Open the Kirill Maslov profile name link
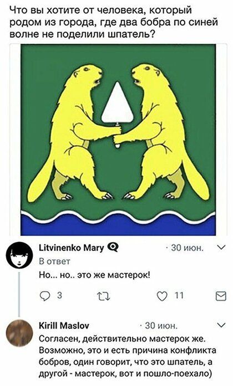The image size is (233, 386). [x=64, y=326]
